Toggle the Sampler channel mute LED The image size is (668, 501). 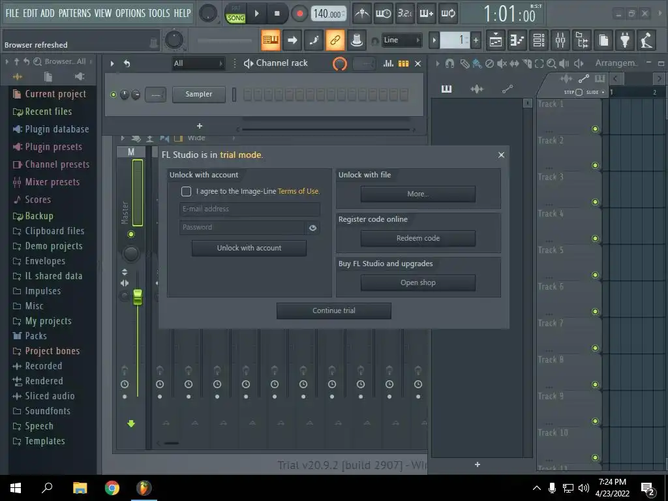tap(114, 95)
